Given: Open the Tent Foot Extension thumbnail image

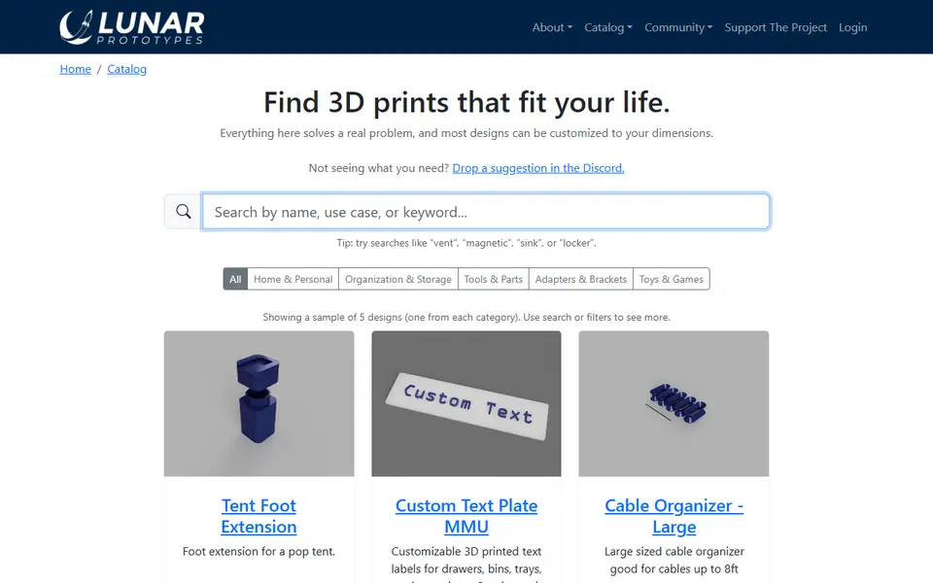Looking at the screenshot, I should coord(259,403).
